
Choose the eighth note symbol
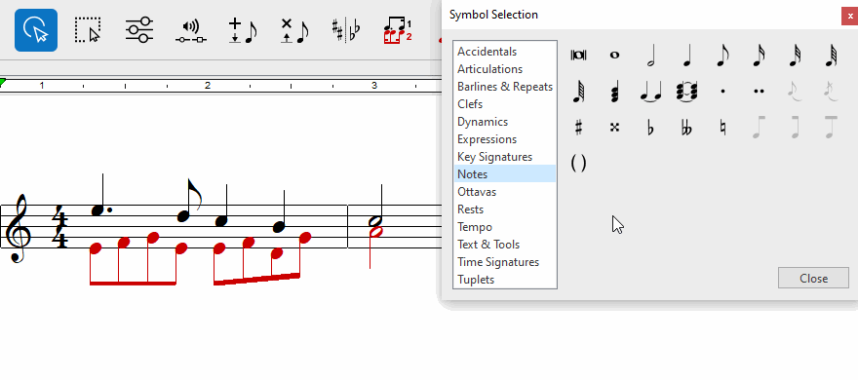pyautogui.click(x=722, y=56)
